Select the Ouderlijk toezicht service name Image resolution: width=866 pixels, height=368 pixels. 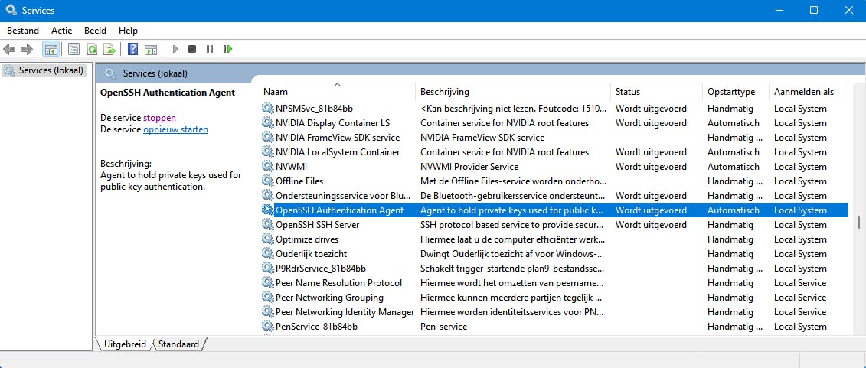312,253
